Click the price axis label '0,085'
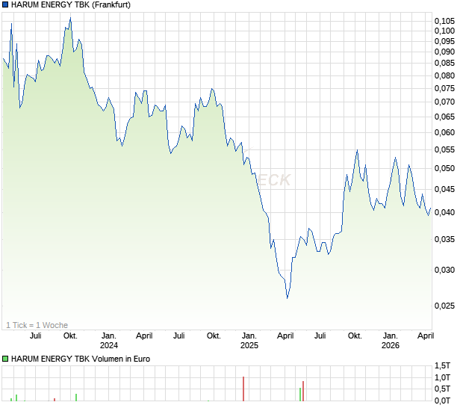This screenshot has height=408, width=463. [x=444, y=63]
